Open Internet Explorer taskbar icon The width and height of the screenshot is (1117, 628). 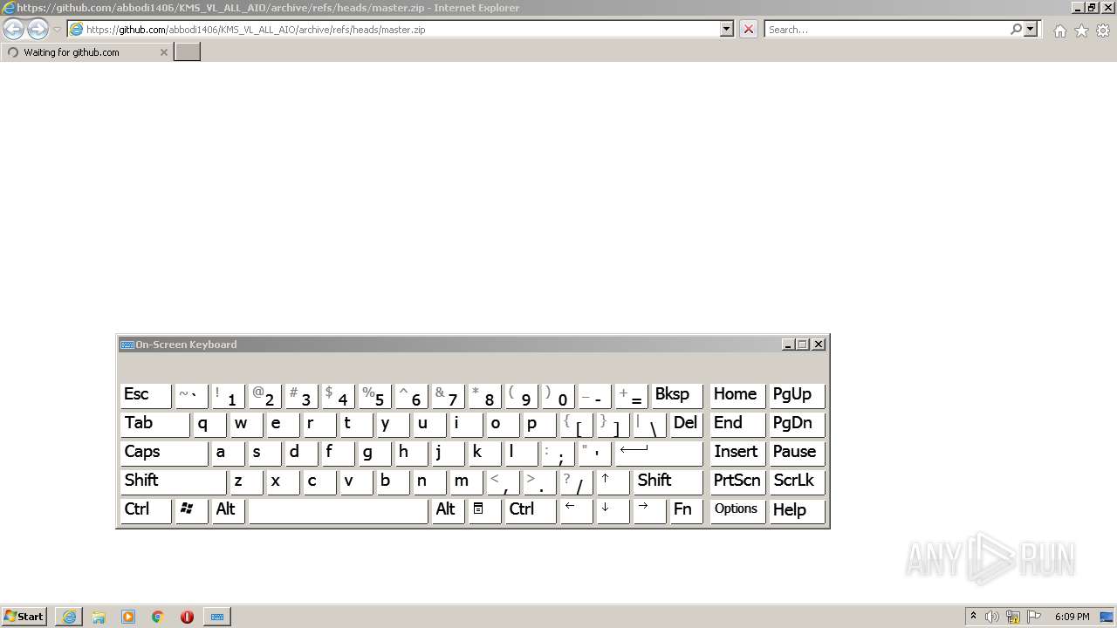(x=69, y=617)
